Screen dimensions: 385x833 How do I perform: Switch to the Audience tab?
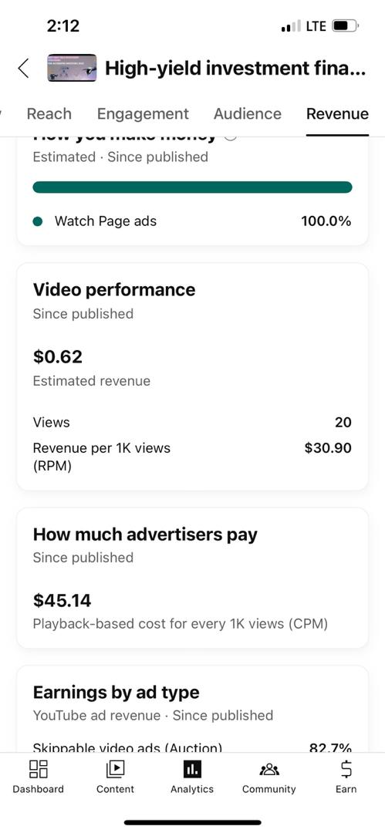click(x=247, y=113)
